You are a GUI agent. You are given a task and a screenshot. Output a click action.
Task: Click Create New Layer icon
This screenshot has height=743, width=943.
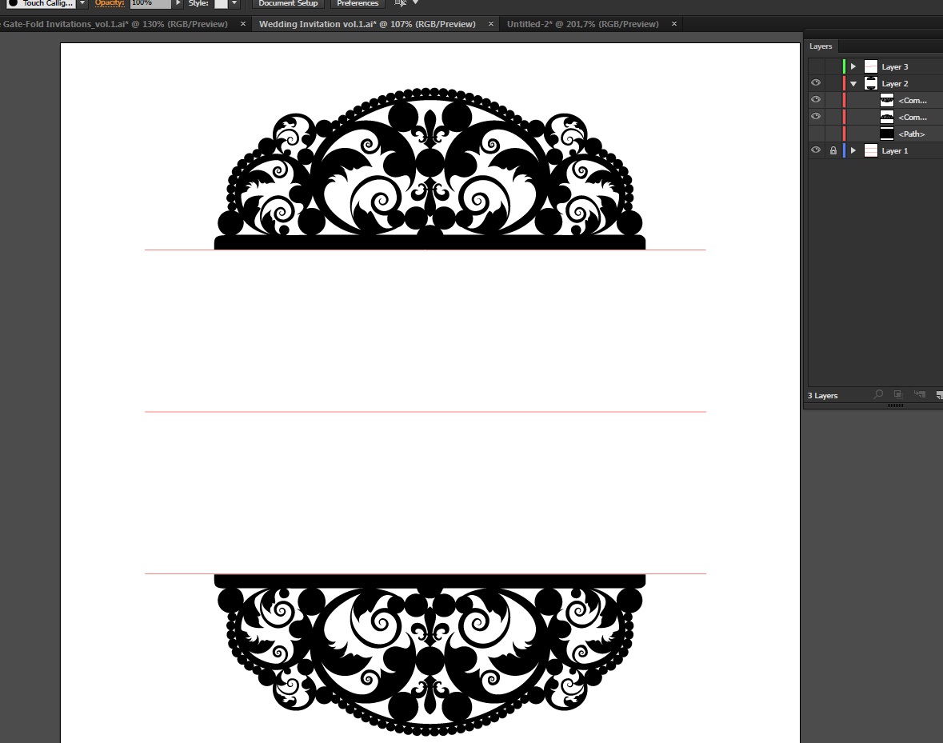pos(939,395)
